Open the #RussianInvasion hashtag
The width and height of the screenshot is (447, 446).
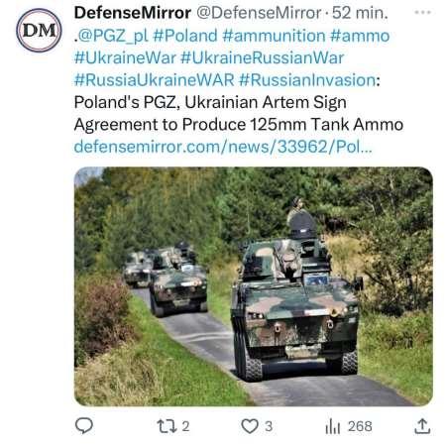click(307, 80)
